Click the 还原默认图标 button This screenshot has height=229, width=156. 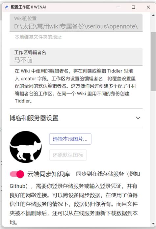[x=68, y=155]
